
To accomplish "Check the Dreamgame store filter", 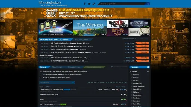I will (x=132, y=95).
